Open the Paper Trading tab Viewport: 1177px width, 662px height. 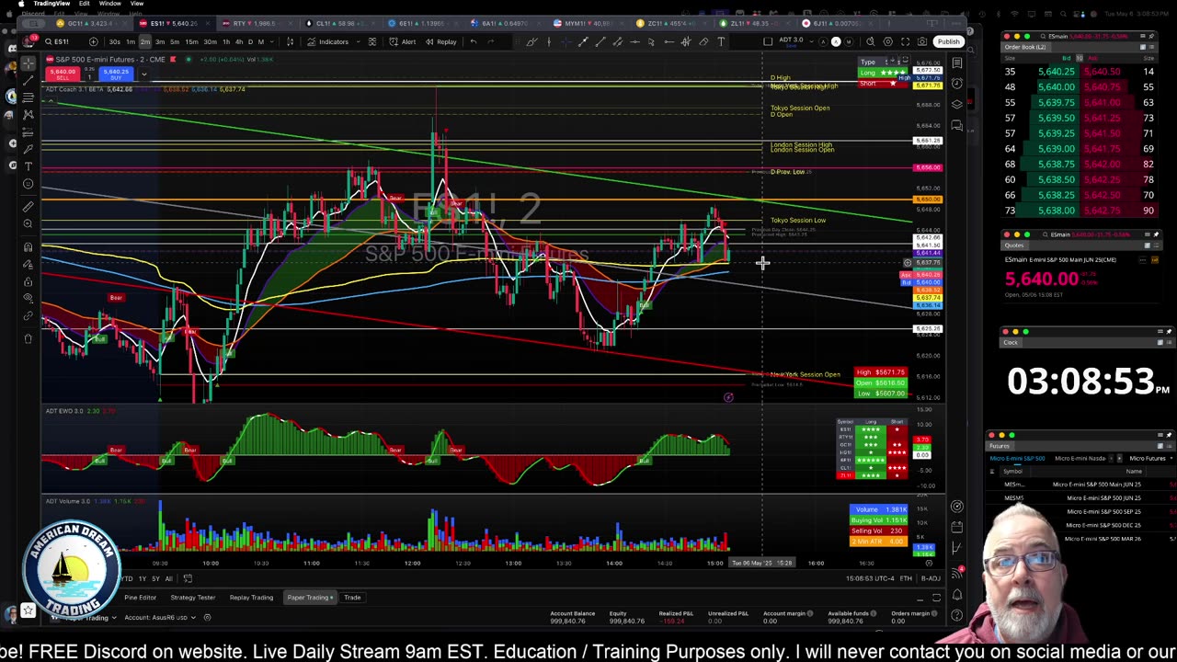coord(310,598)
